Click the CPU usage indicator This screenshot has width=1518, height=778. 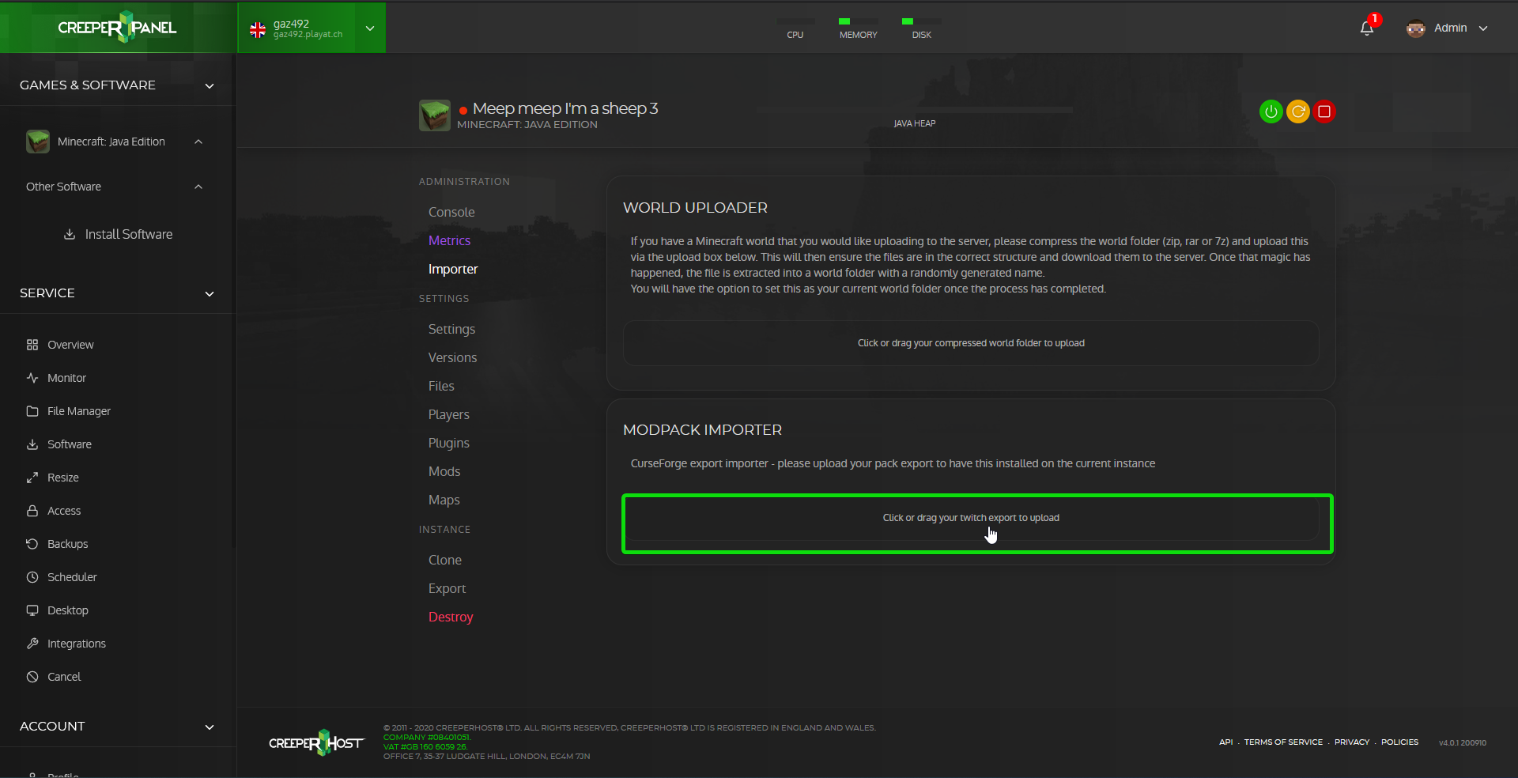pyautogui.click(x=795, y=29)
